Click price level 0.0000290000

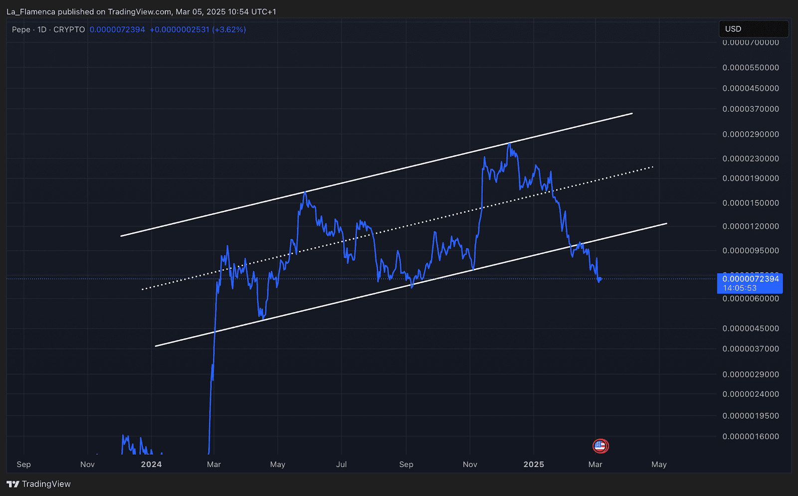point(751,134)
